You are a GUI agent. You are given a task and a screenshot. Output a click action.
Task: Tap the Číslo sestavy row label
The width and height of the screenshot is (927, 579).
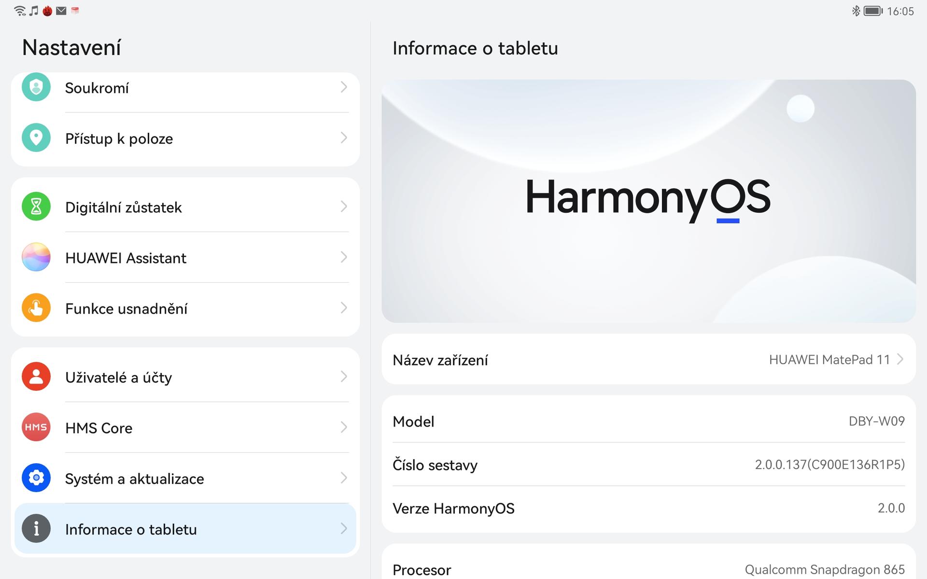(x=435, y=465)
